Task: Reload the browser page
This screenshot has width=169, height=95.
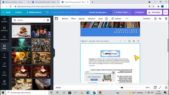Action: (x=11, y=6)
